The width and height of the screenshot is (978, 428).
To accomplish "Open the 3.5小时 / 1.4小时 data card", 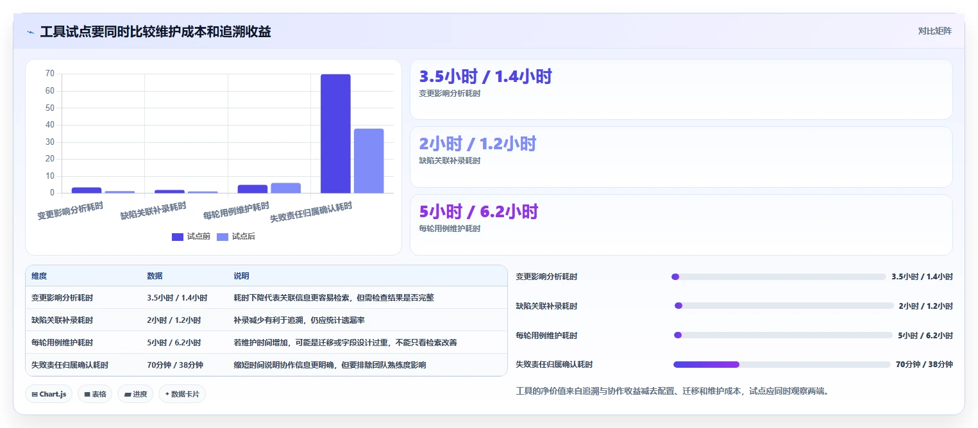I will point(681,90).
